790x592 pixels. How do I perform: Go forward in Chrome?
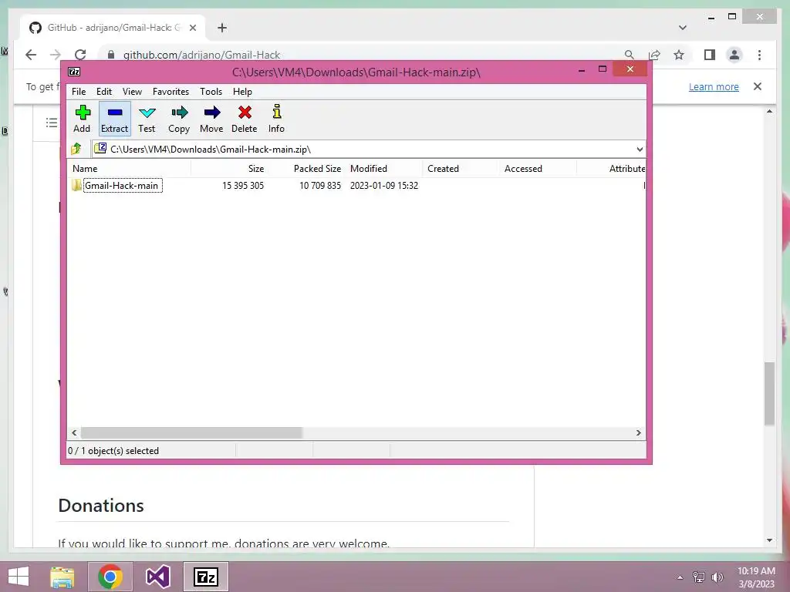pos(56,55)
